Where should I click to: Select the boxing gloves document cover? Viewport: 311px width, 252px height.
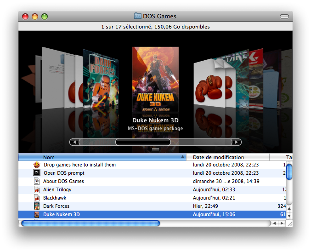tap(209, 83)
